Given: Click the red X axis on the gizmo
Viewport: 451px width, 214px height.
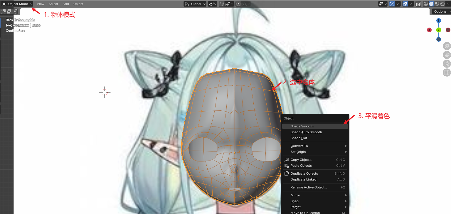Looking at the screenshot, I should tap(429, 30).
